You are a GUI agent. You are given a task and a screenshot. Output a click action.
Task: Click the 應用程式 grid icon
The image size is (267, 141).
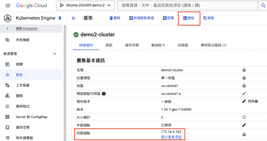(x=7, y=106)
